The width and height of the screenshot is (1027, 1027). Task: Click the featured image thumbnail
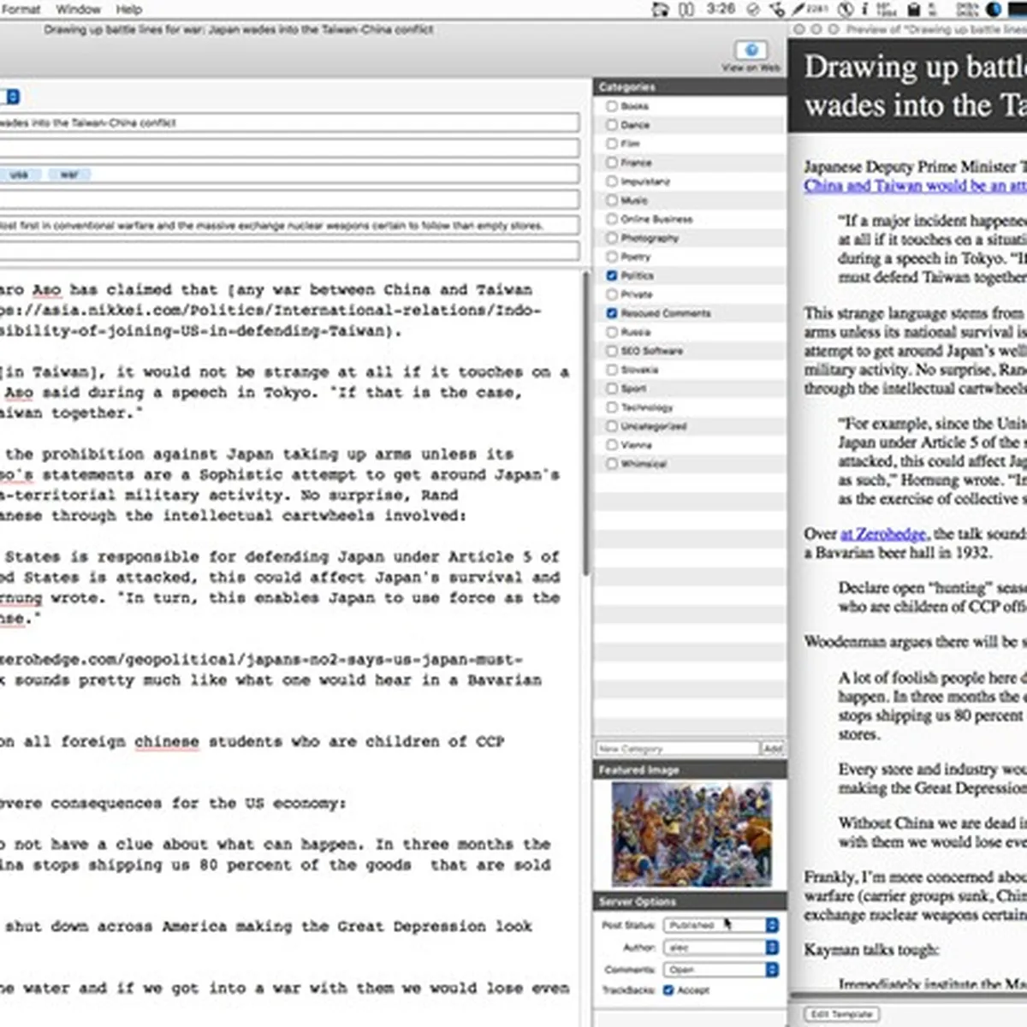tap(692, 834)
